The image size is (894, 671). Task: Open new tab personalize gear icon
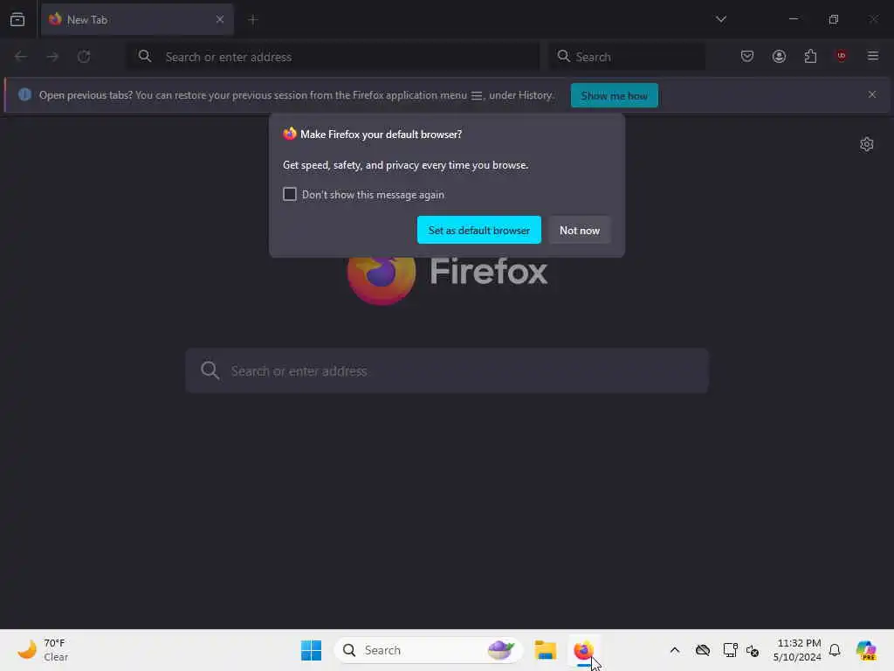867,144
